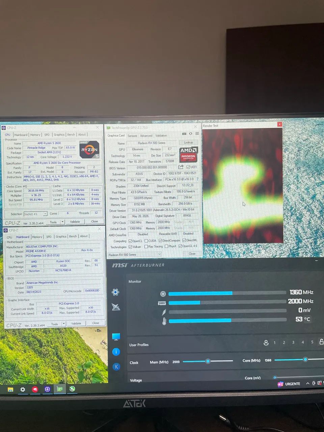
Task: Open Socket #1 selection dropdown in CPU-Z
Action: (x=35, y=214)
